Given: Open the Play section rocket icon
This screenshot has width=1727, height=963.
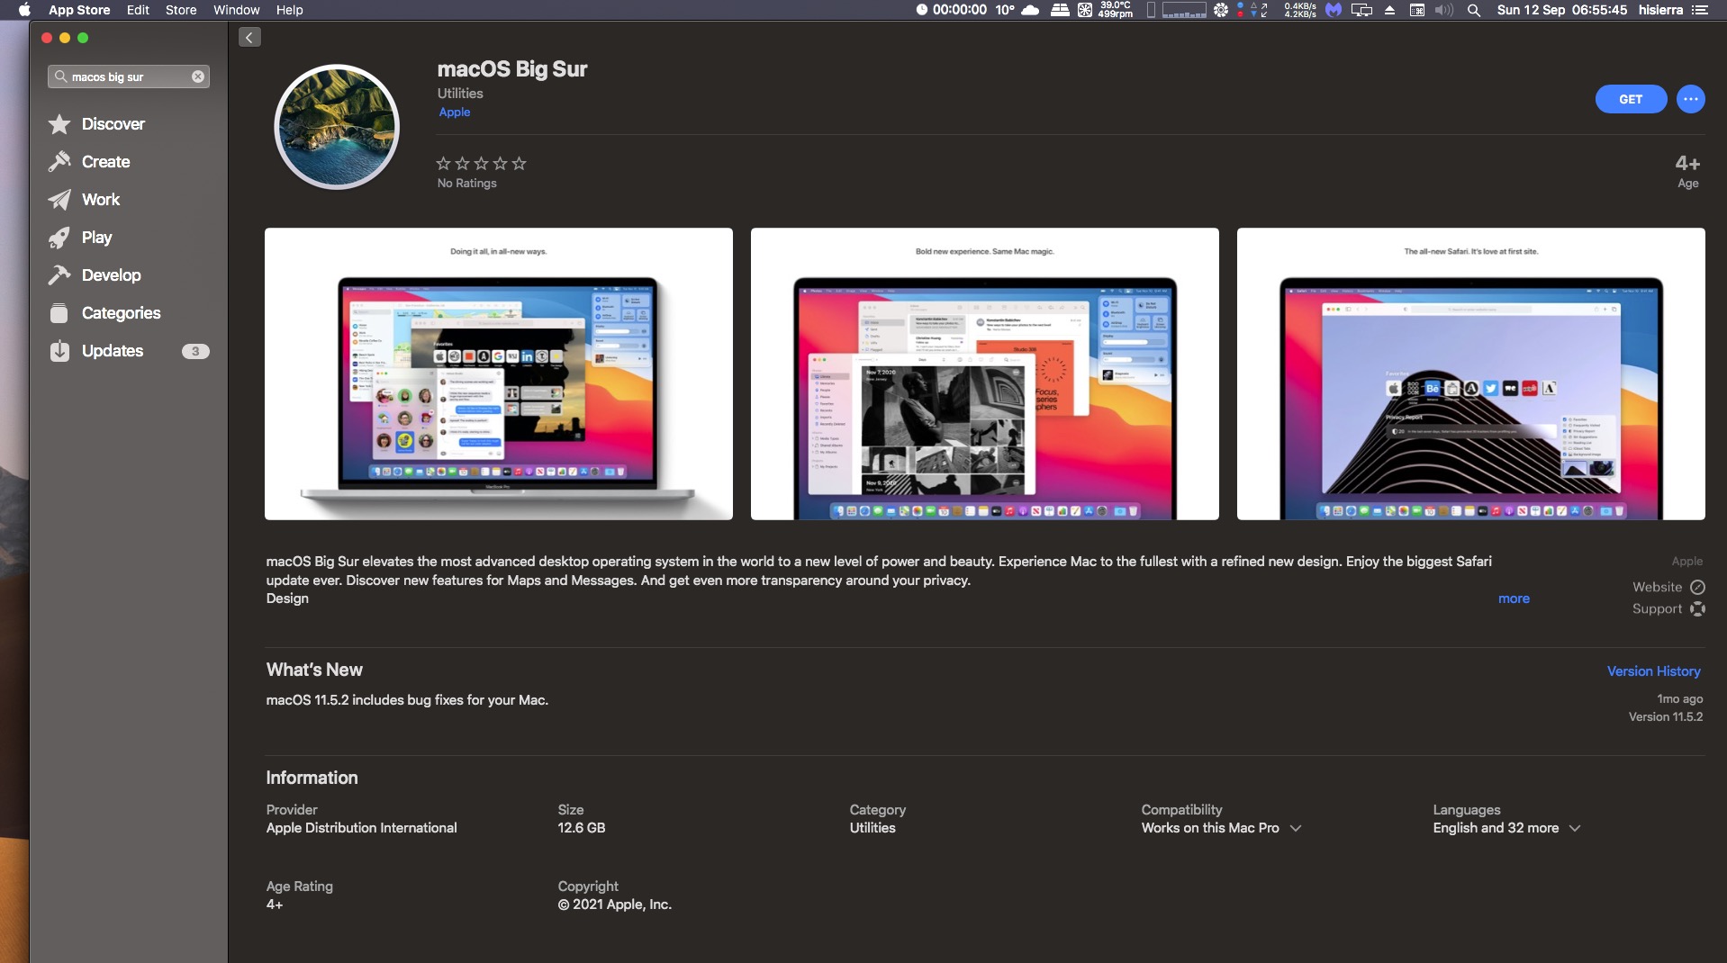Looking at the screenshot, I should [59, 238].
